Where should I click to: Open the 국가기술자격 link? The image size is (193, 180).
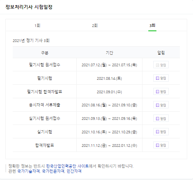pyautogui.click(x=29, y=171)
